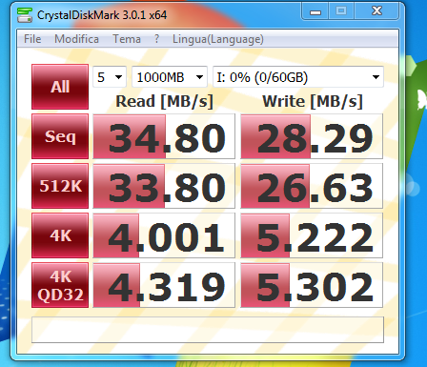Open the Lingua(Language) menu

pos(218,39)
